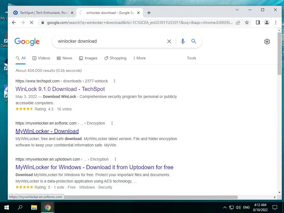Click the horizontal scrollbar thumb

point(151,197)
